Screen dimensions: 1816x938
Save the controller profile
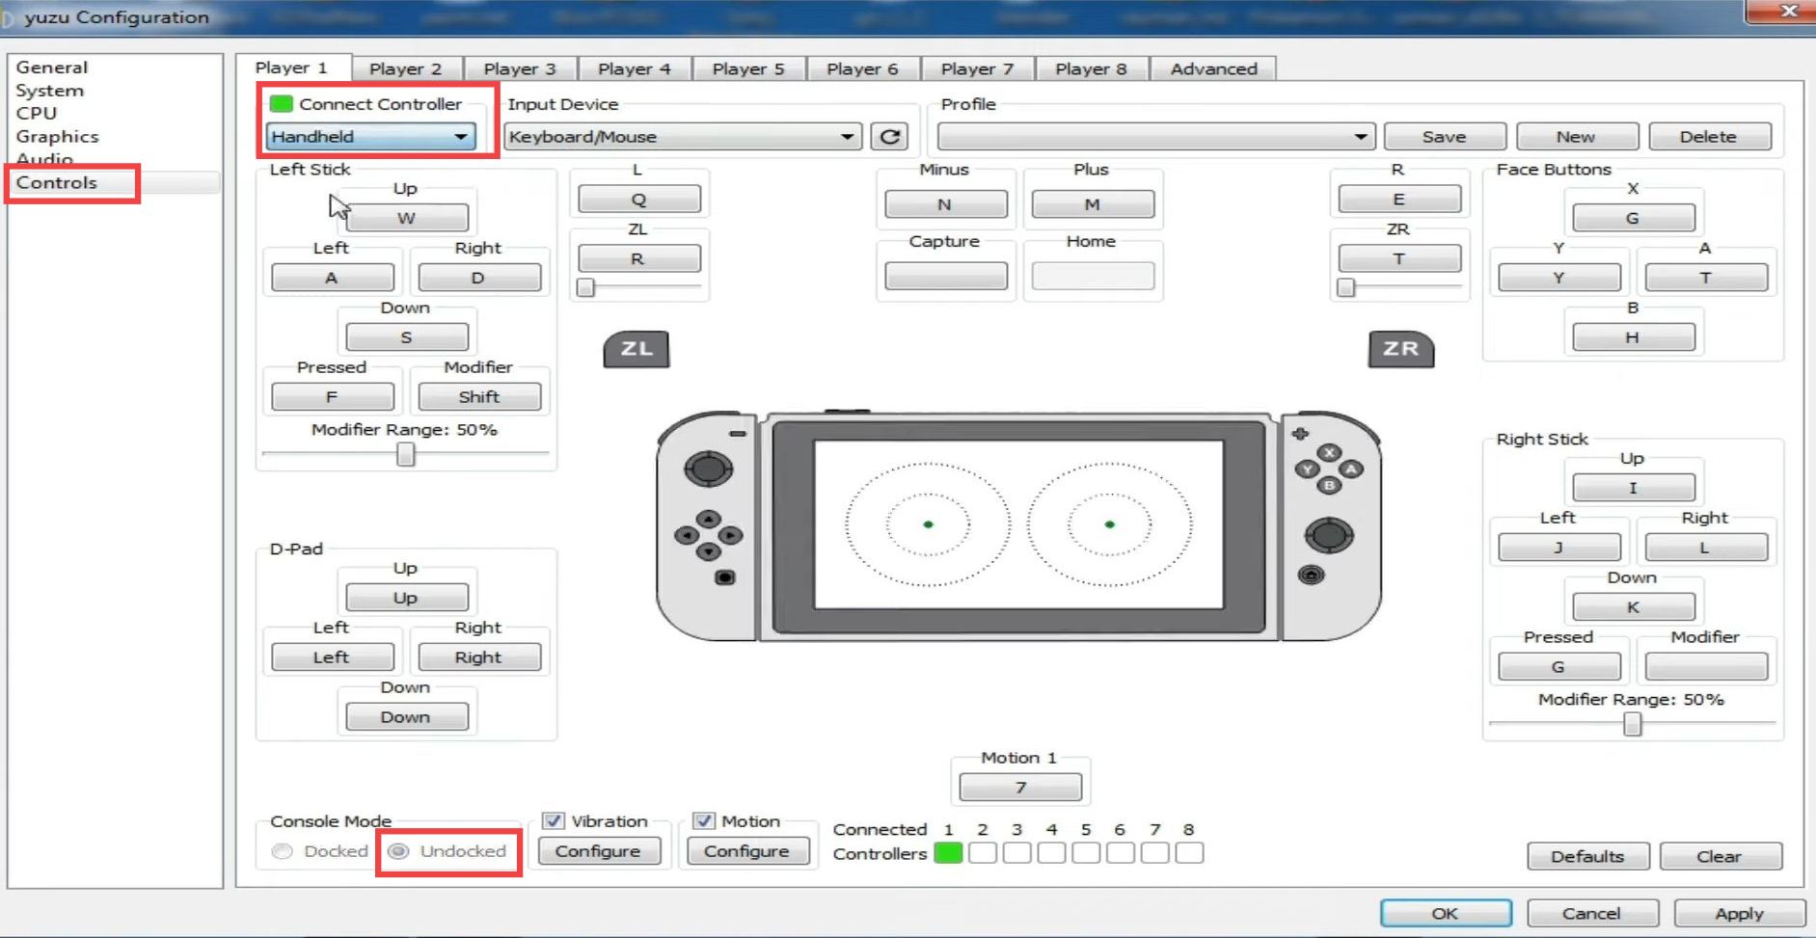(1445, 137)
